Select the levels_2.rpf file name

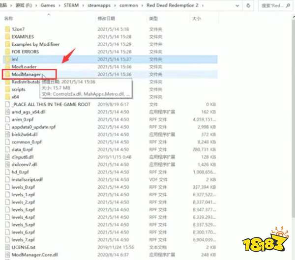click(23, 202)
